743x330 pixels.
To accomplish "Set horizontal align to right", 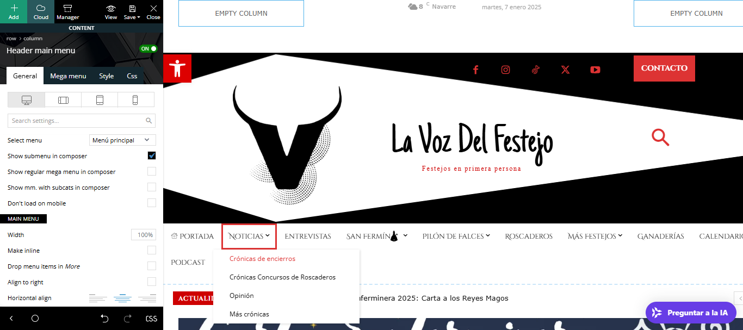I will pyautogui.click(x=147, y=298).
